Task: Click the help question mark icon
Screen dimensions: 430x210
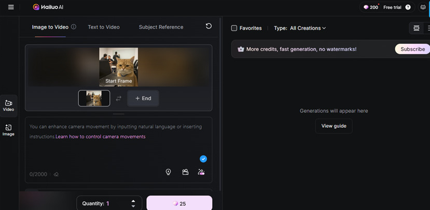Action: (408, 7)
